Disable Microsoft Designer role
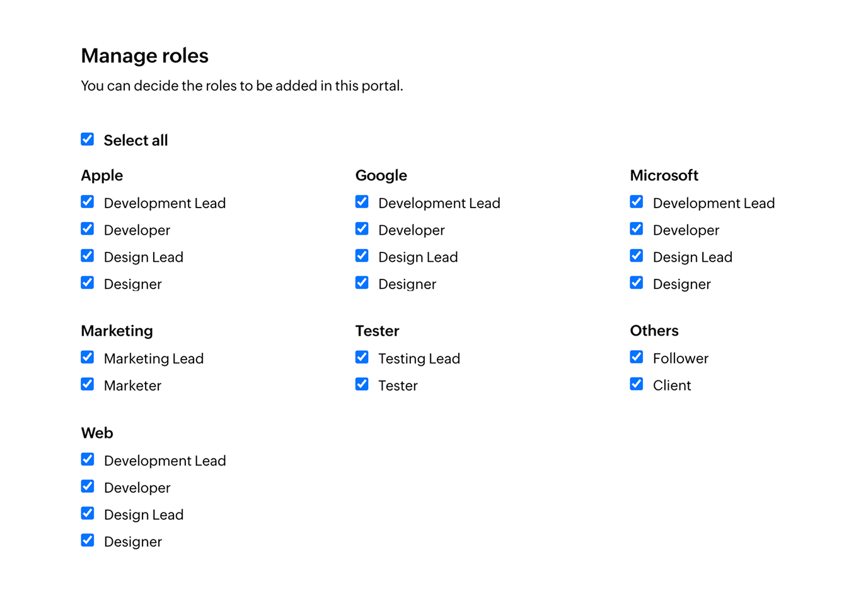861x593 pixels. (637, 283)
